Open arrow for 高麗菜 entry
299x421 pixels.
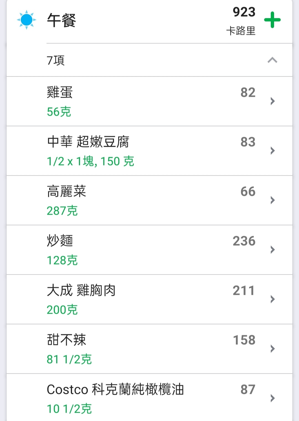272,200
